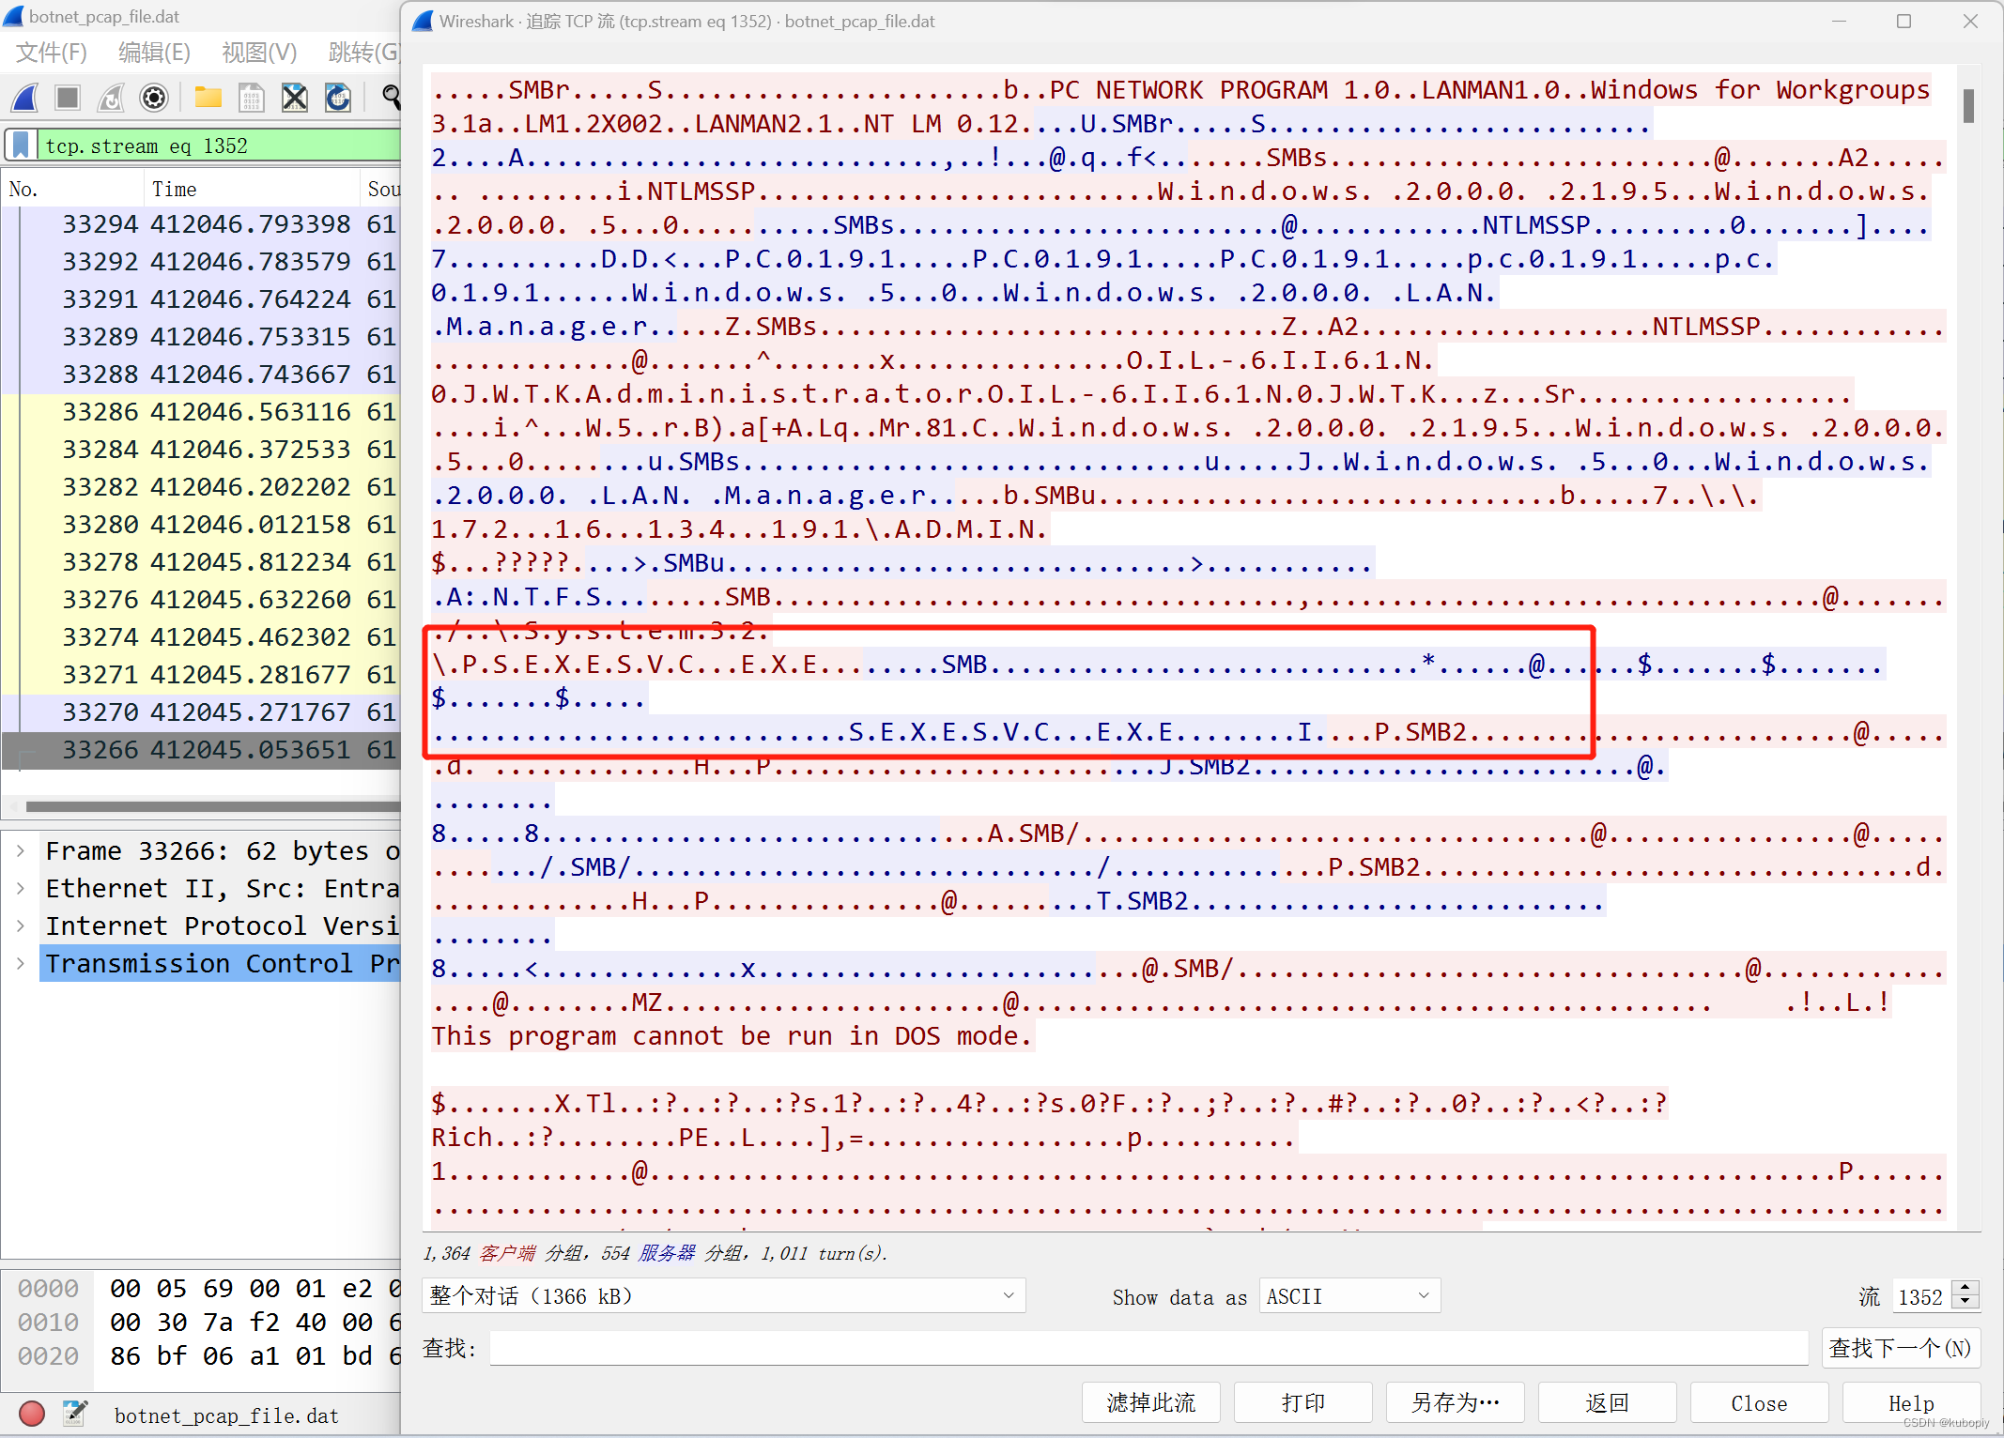Click the stream number 1352 field
The image size is (2004, 1438).
[1920, 1296]
